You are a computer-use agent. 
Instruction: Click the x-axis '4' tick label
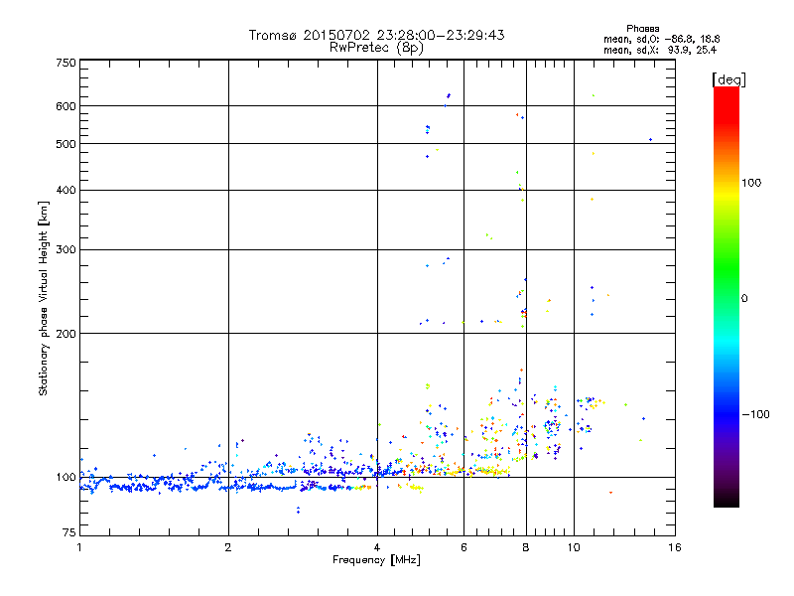(377, 547)
